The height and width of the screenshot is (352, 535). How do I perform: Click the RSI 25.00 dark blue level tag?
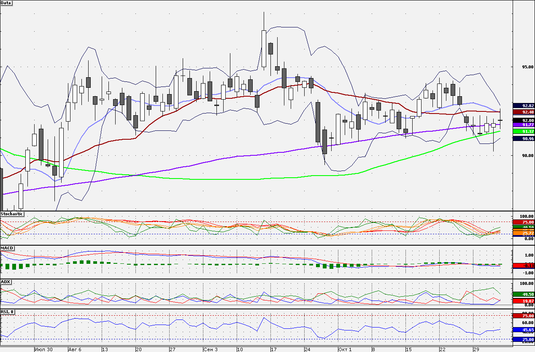(x=524, y=339)
